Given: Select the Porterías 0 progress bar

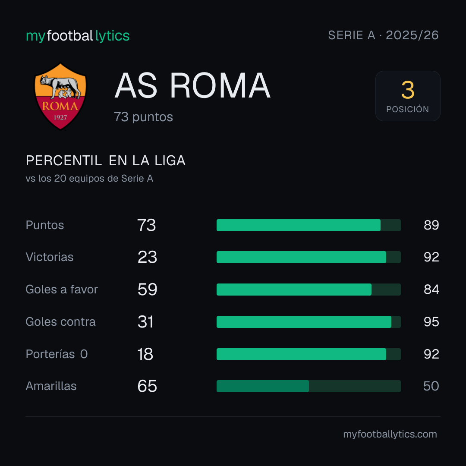Looking at the screenshot, I should (x=309, y=354).
